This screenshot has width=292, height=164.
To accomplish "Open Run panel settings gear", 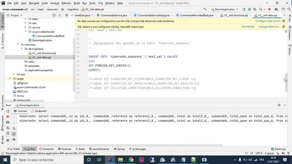I will tap(279, 105).
